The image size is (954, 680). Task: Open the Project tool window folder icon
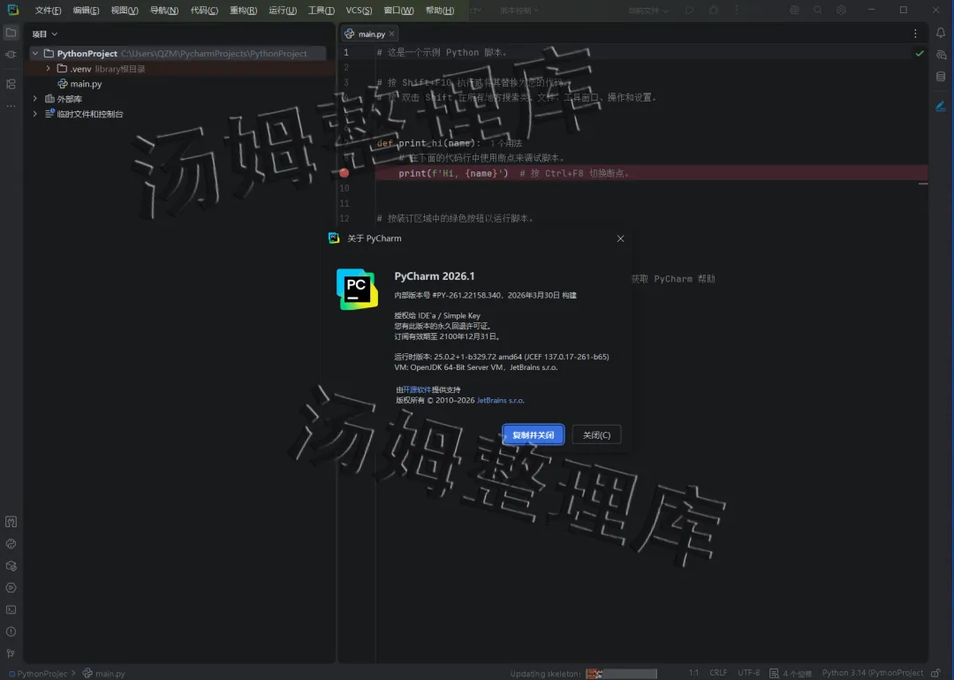(x=11, y=33)
